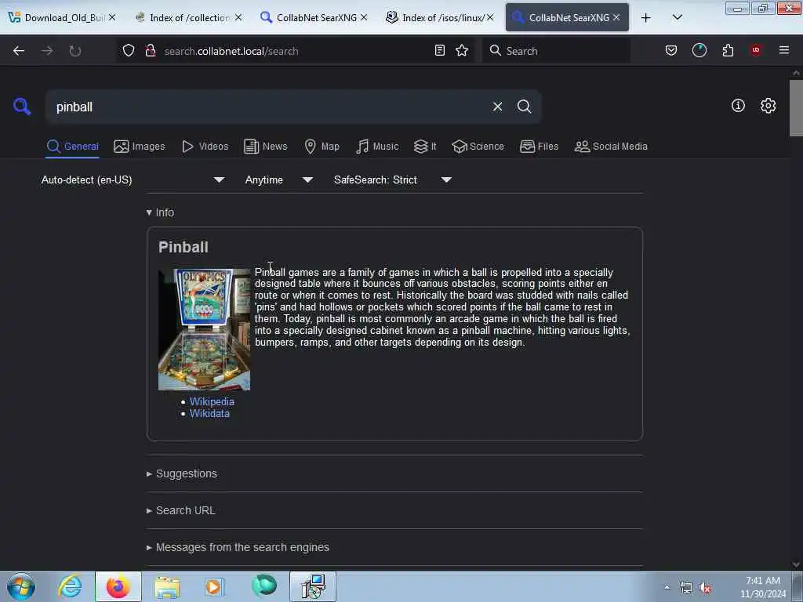This screenshot has width=803, height=602.
Task: List all tabs with chevron button
Action: [x=677, y=17]
